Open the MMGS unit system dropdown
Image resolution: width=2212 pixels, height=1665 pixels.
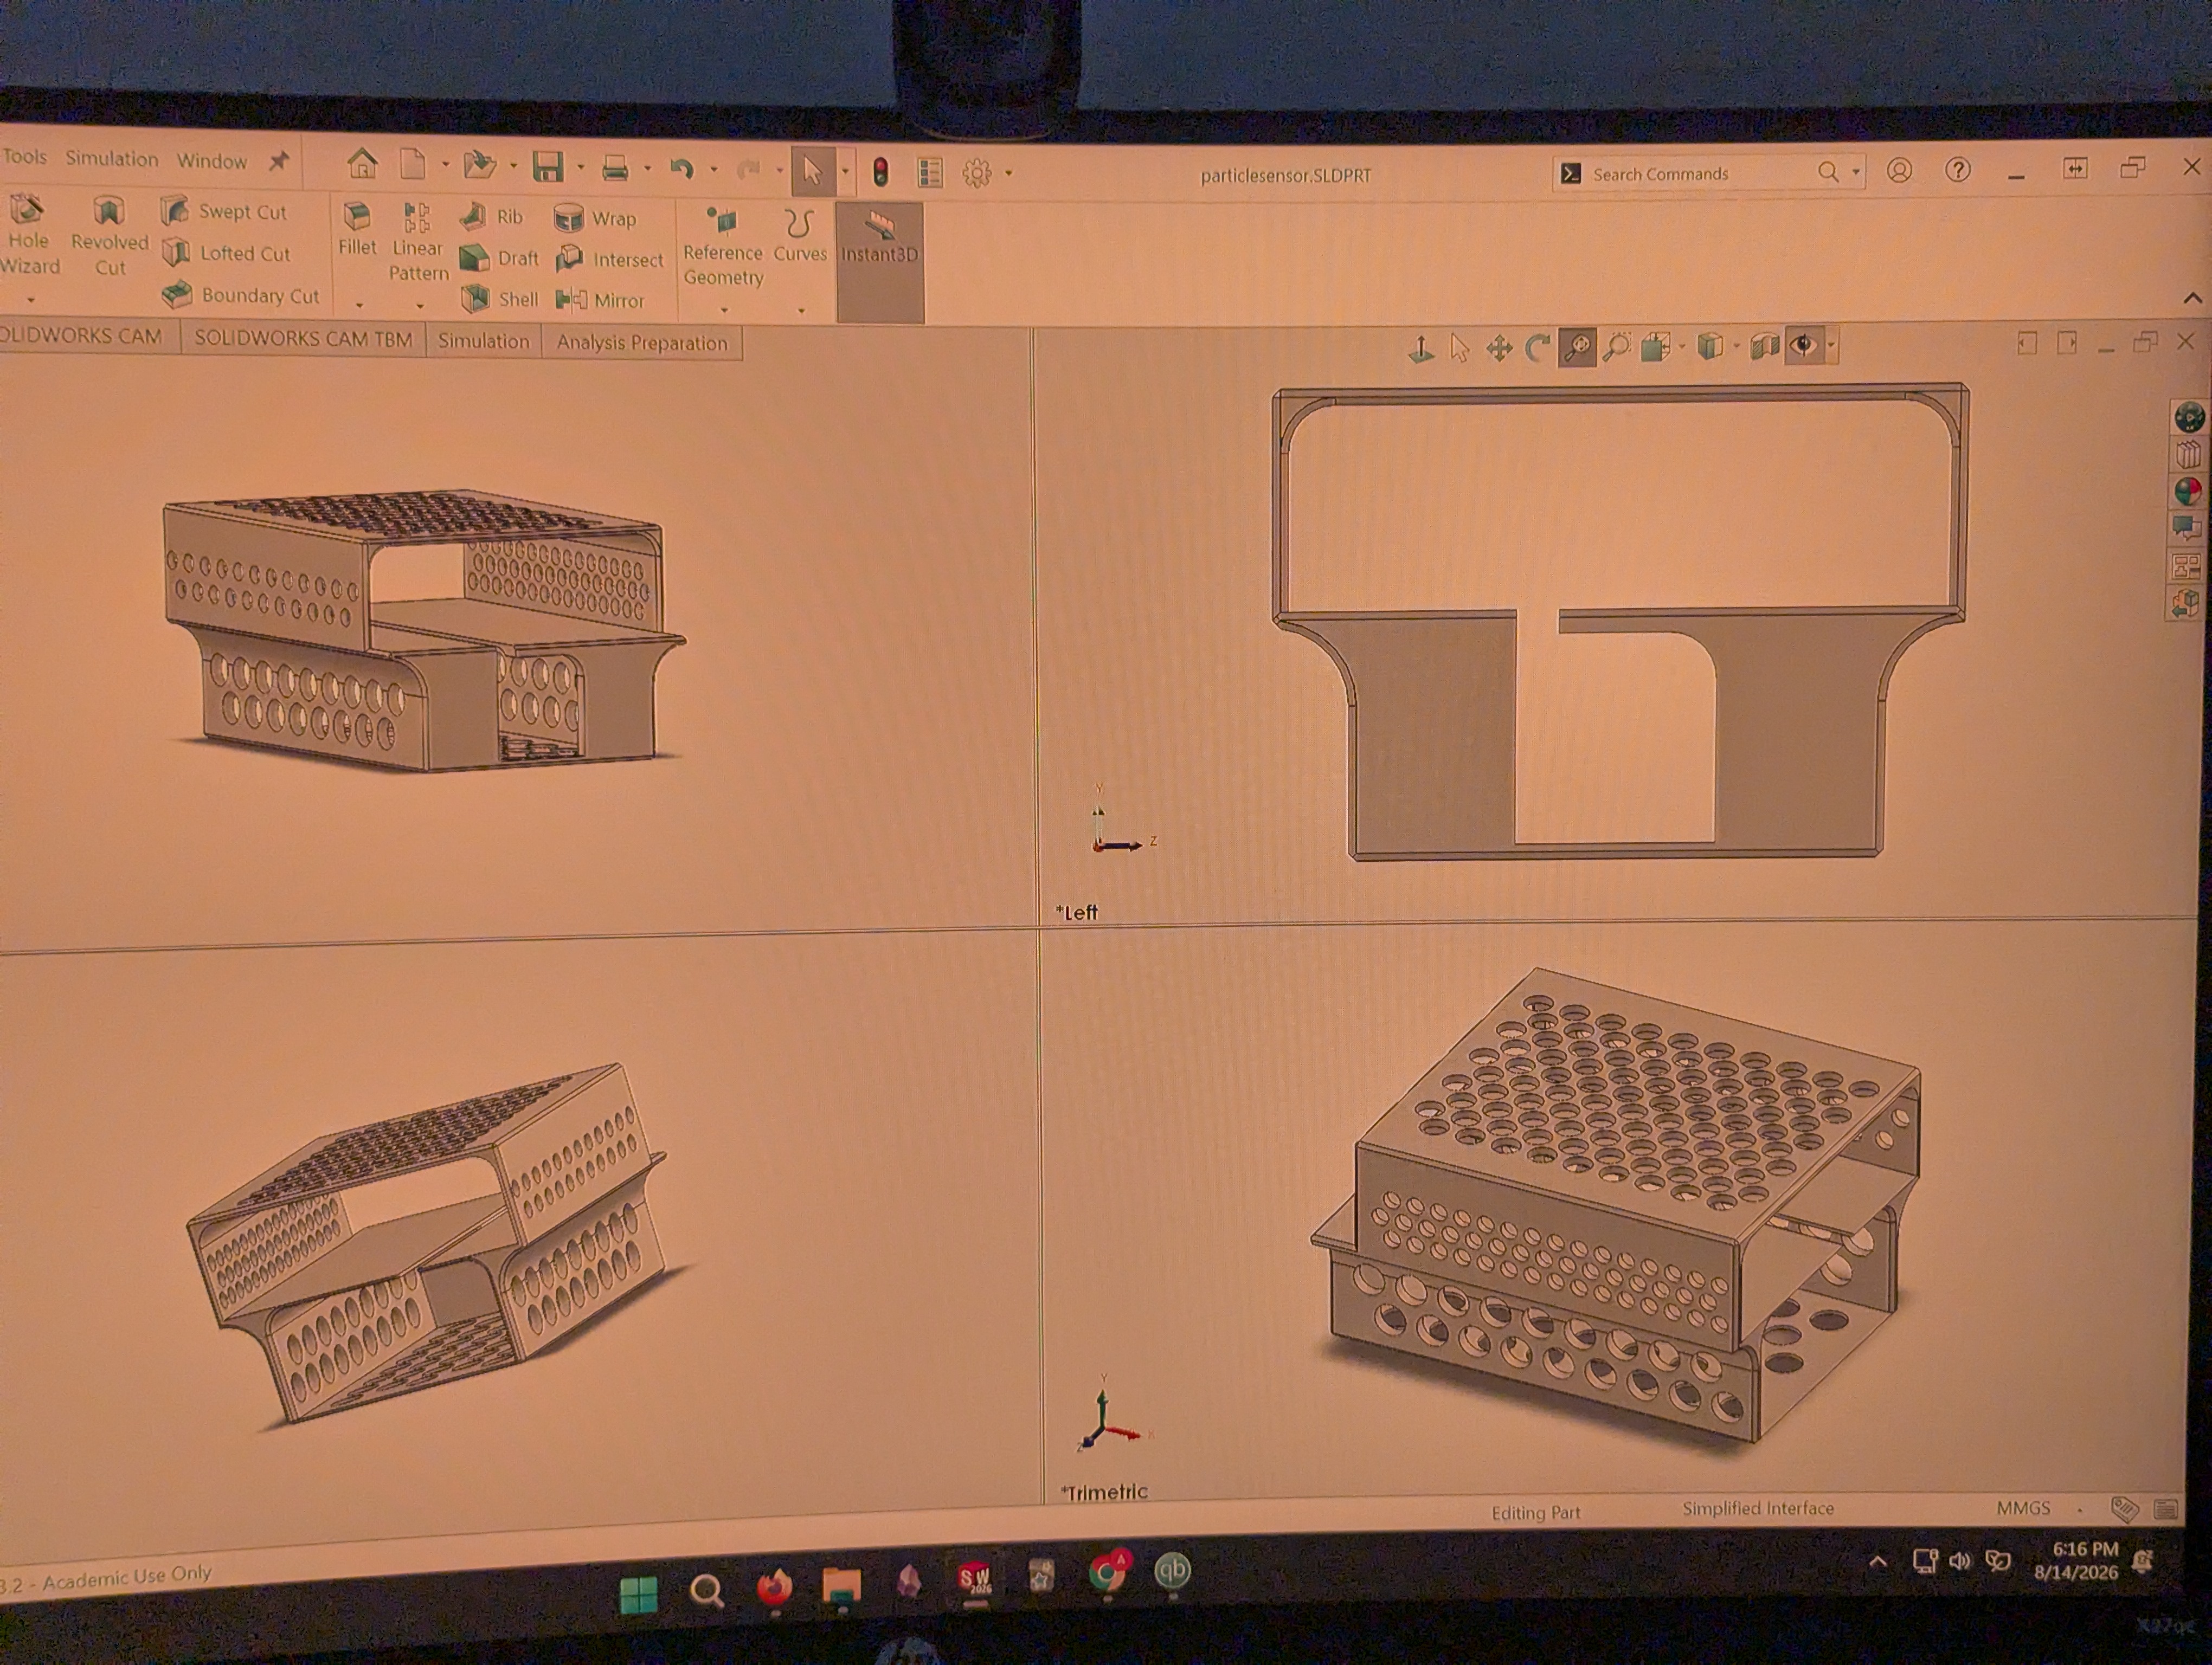tap(2081, 1509)
